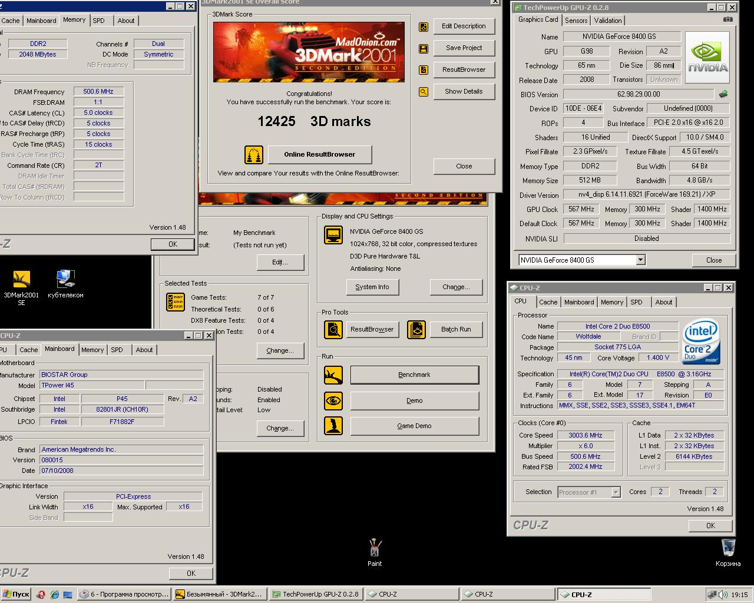Click the Intel Core 2 Duo logo

701,342
